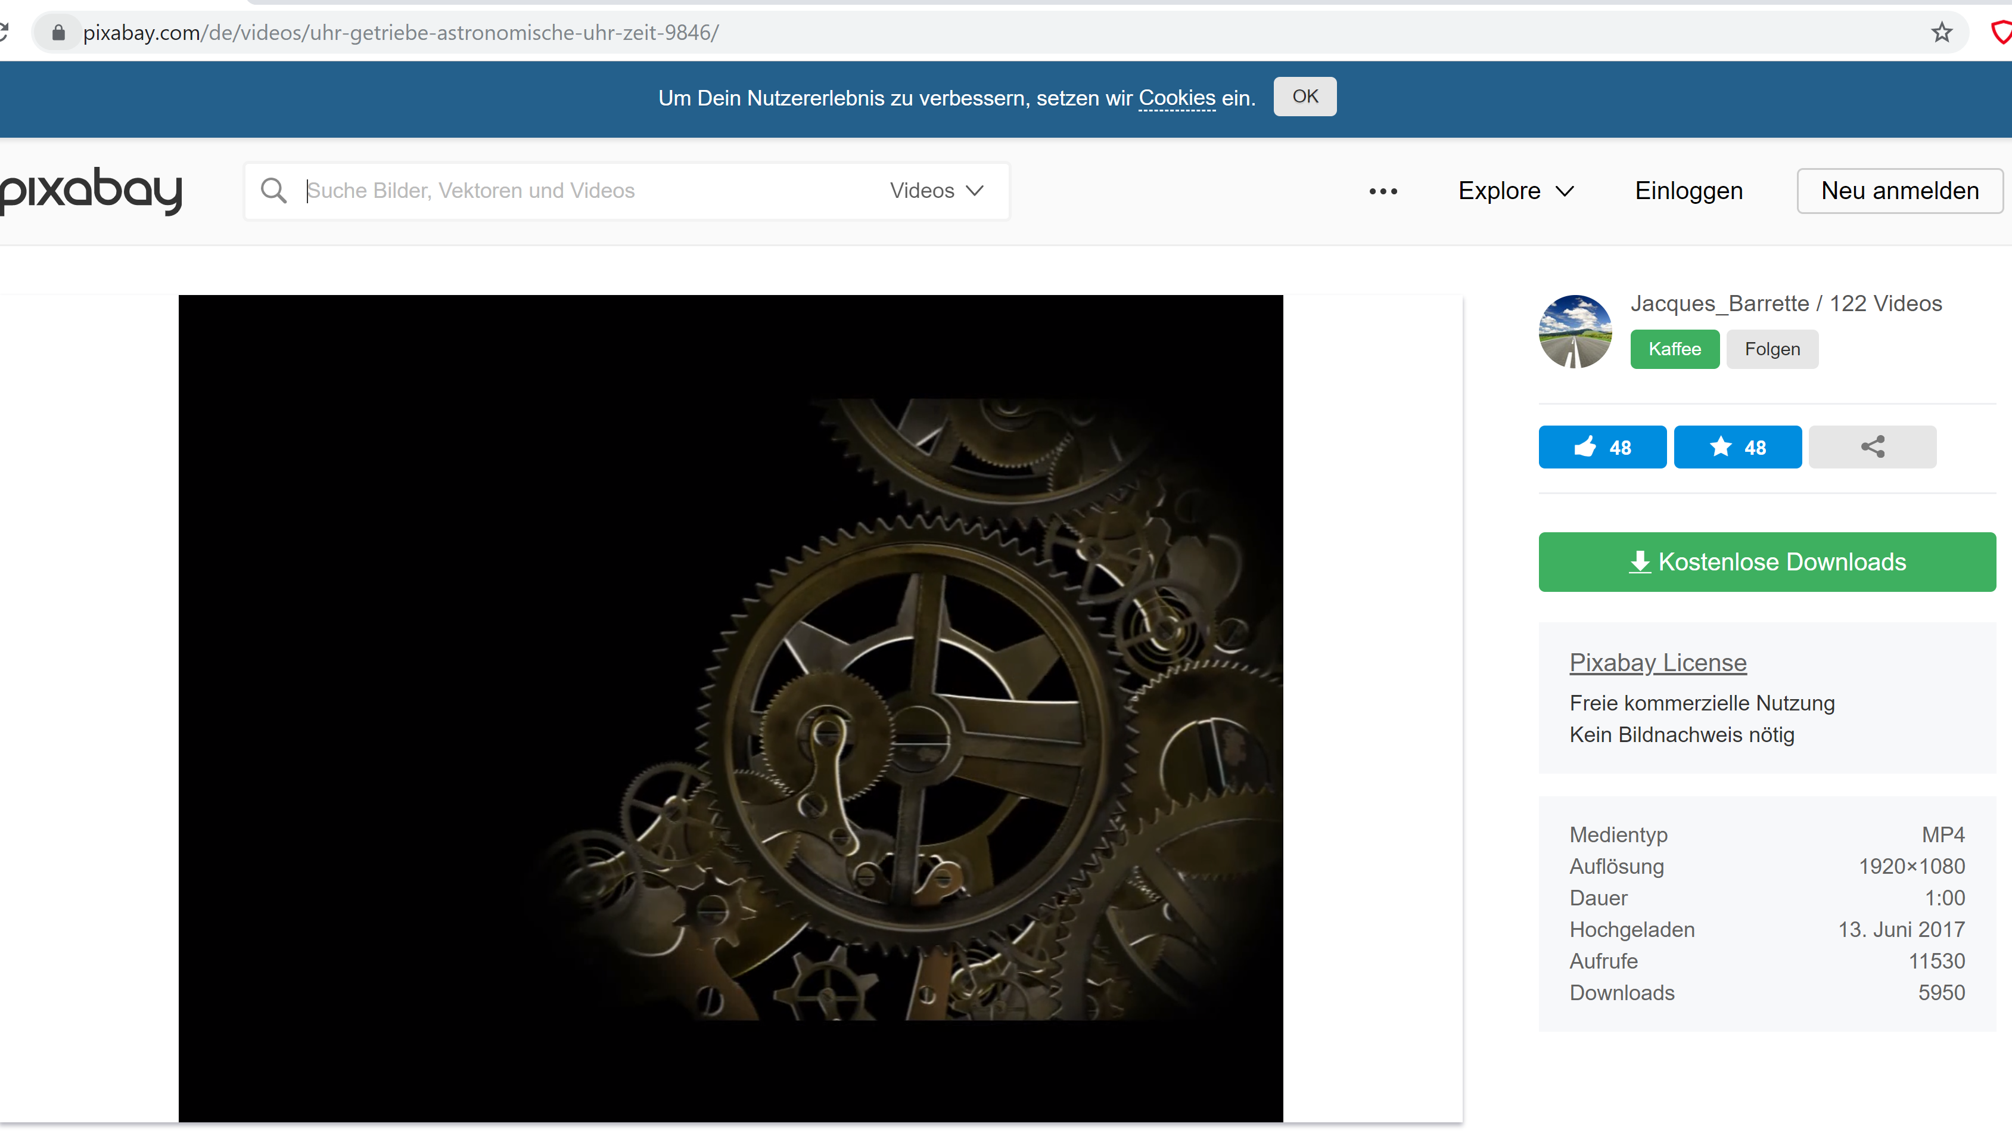Toggle Folgen follow button

point(1771,349)
